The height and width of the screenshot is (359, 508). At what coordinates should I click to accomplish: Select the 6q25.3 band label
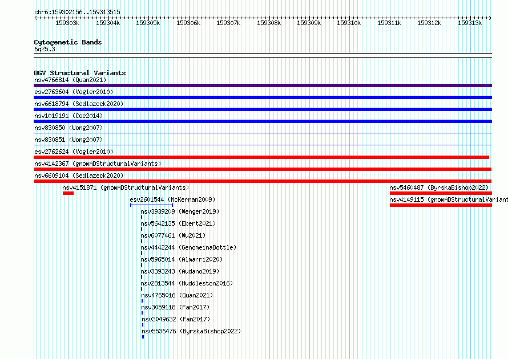tap(45, 49)
